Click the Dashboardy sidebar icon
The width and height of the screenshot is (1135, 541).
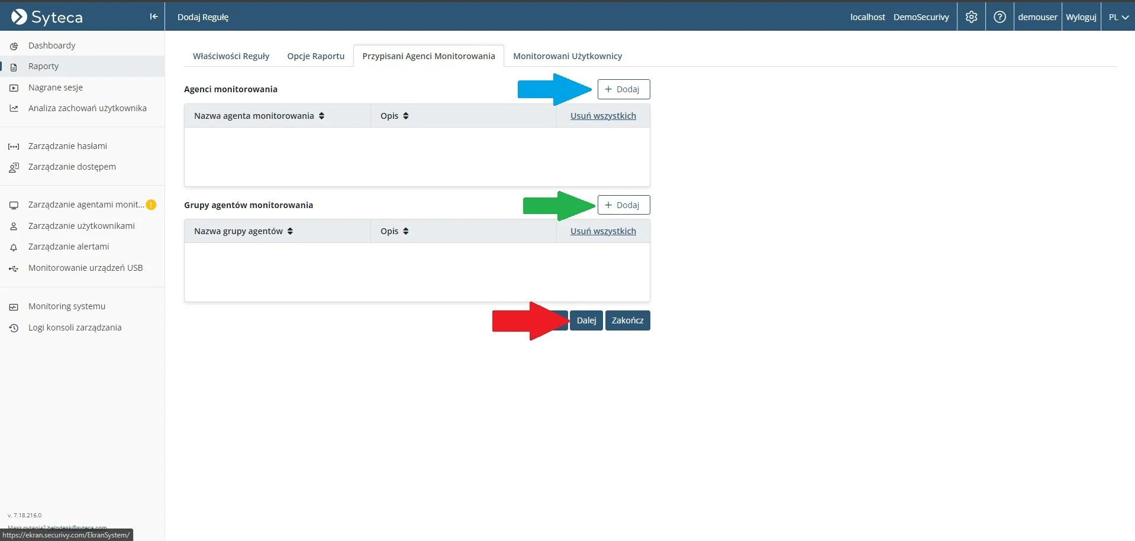point(14,46)
